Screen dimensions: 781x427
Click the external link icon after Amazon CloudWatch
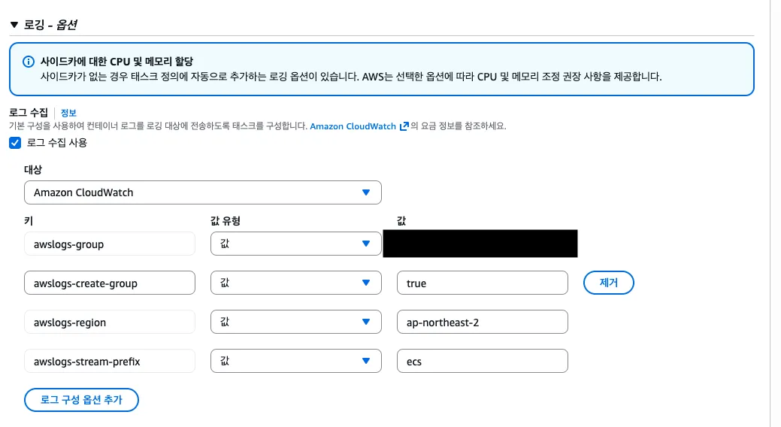coord(404,126)
